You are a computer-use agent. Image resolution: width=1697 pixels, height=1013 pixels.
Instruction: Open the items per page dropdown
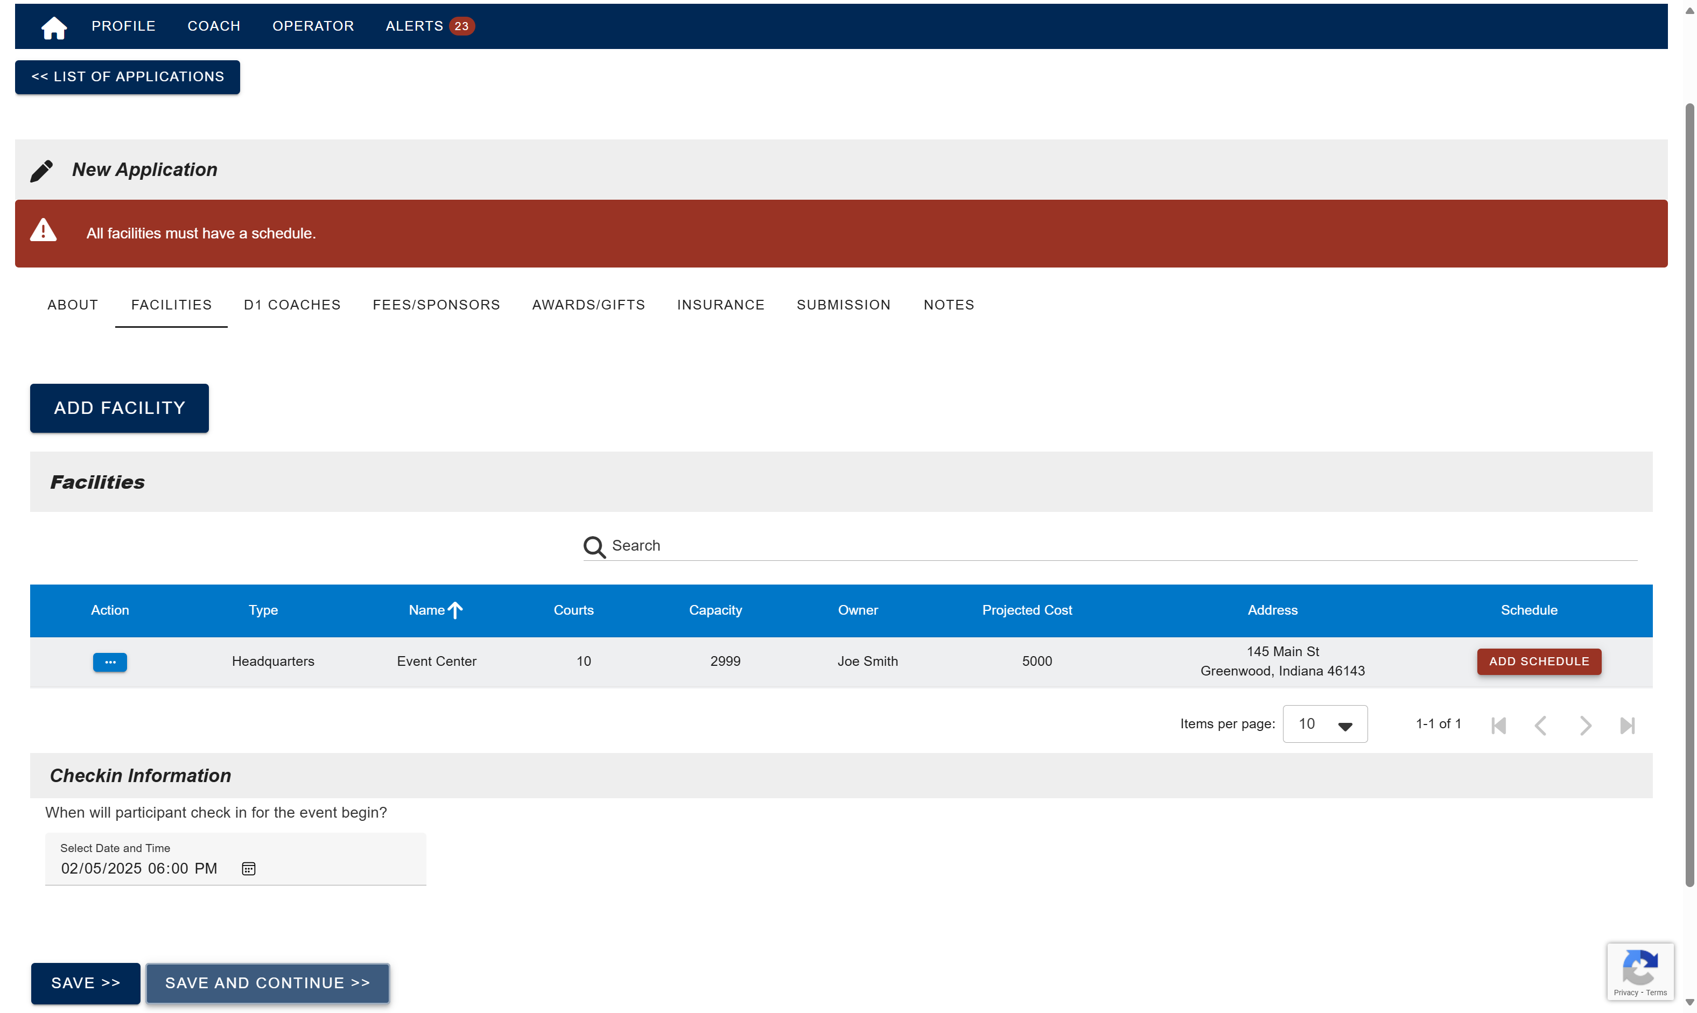coord(1325,724)
